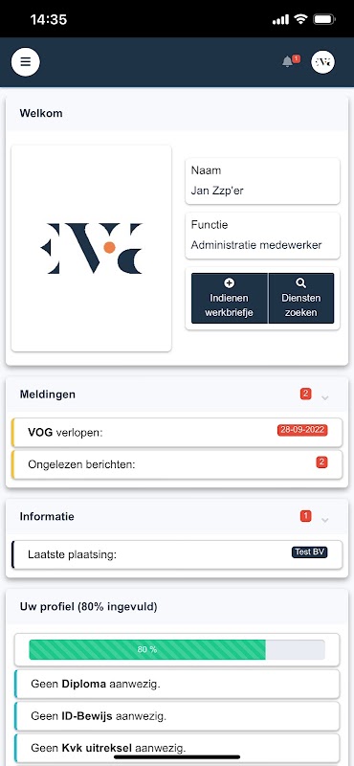Open the profile avatar in header
The height and width of the screenshot is (766, 354).
(x=322, y=62)
